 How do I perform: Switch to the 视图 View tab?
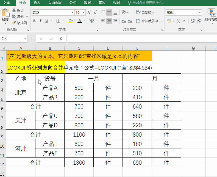[116, 3]
